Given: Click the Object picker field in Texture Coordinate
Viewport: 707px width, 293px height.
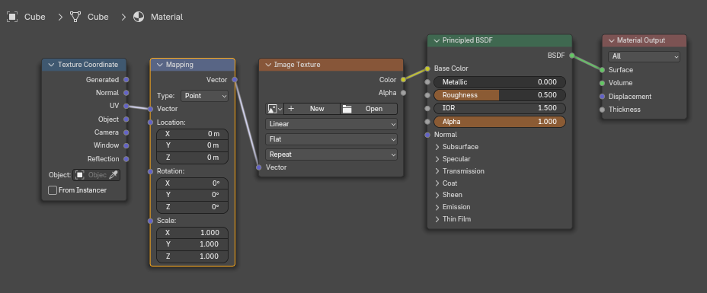Looking at the screenshot, I should [x=97, y=175].
